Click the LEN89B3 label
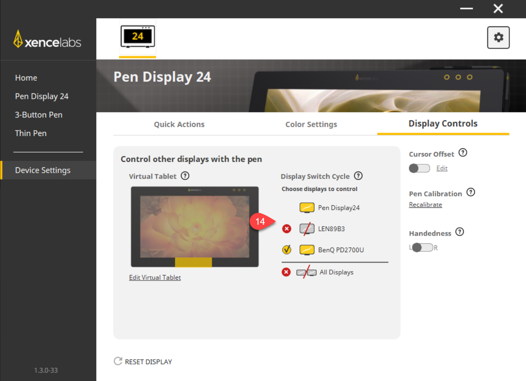 pos(332,229)
